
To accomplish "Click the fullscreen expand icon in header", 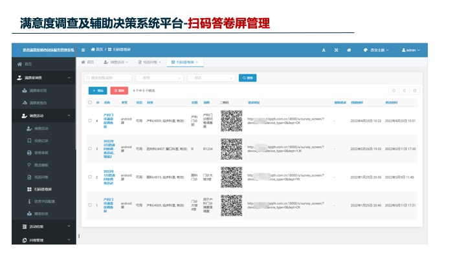I will tap(336, 50).
